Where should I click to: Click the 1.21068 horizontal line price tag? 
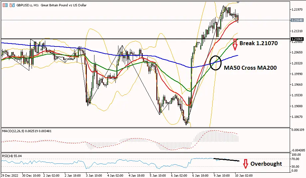(296, 39)
